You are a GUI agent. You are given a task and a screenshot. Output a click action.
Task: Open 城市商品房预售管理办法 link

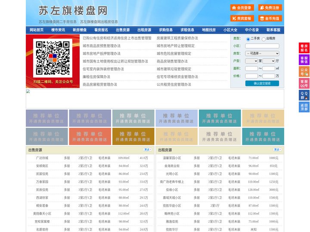click(102, 46)
